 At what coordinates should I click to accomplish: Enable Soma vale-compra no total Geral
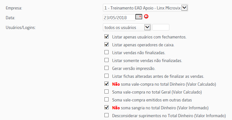point(106,92)
